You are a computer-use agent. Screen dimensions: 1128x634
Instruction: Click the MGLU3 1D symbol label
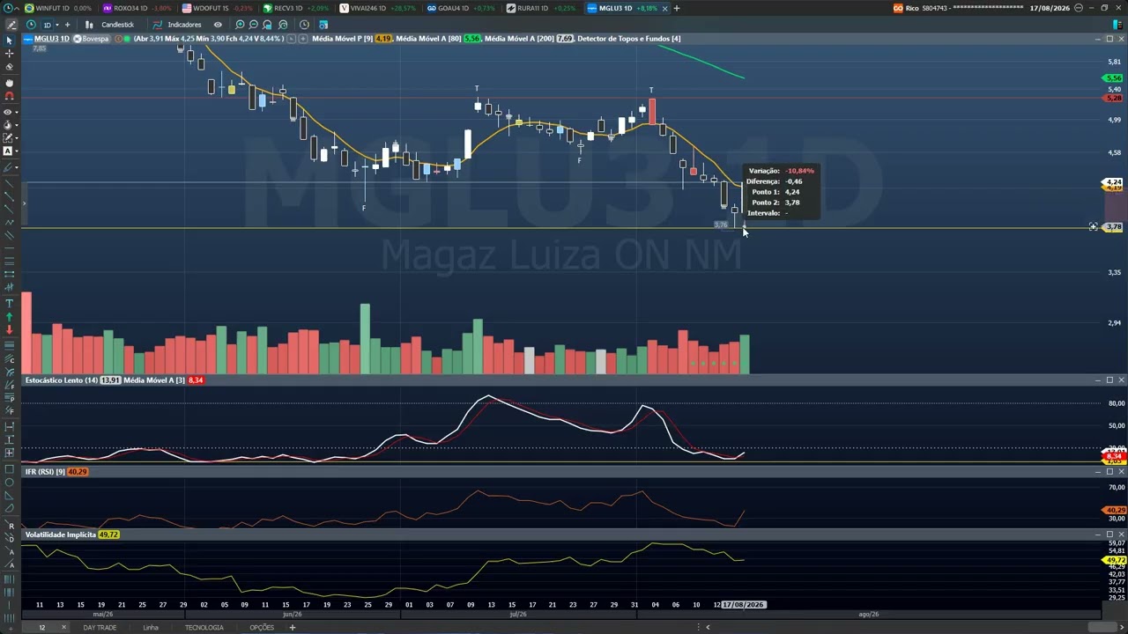[x=51, y=39]
